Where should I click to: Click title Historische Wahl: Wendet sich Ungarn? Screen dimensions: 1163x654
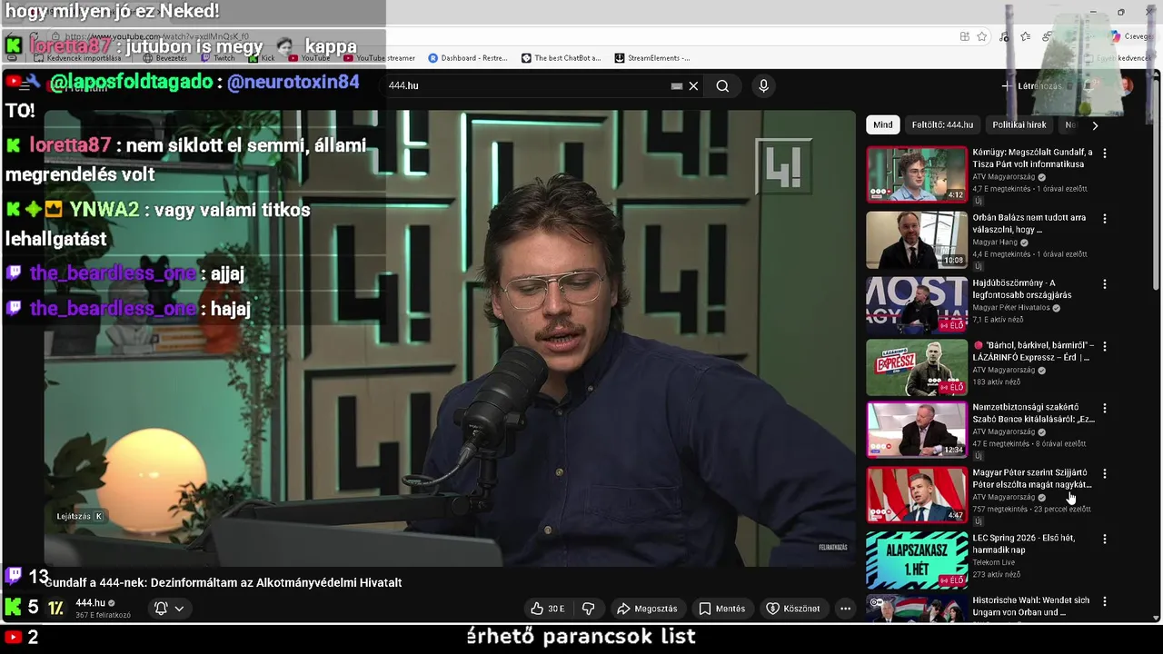(1030, 606)
